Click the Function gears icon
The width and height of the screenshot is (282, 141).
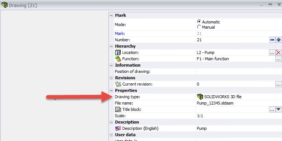(118, 59)
